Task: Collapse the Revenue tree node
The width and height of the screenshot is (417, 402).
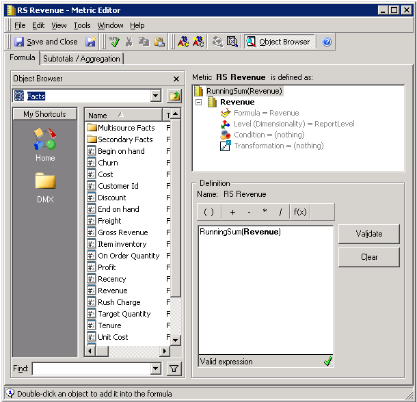Action: click(x=199, y=102)
